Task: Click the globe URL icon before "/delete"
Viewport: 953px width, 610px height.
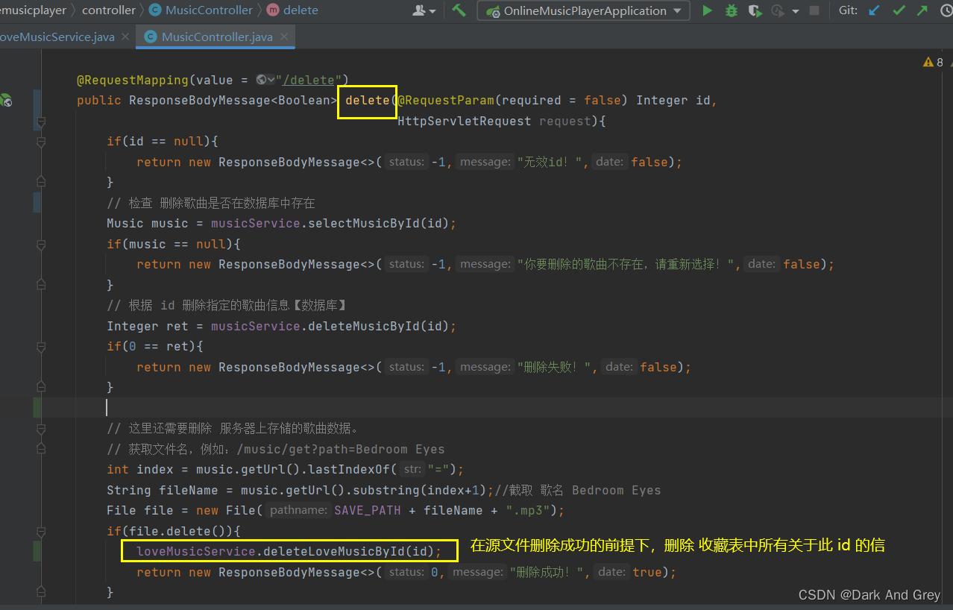Action: 261,80
